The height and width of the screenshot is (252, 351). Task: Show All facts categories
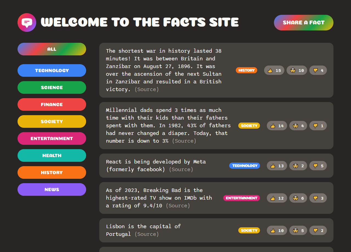coord(52,49)
